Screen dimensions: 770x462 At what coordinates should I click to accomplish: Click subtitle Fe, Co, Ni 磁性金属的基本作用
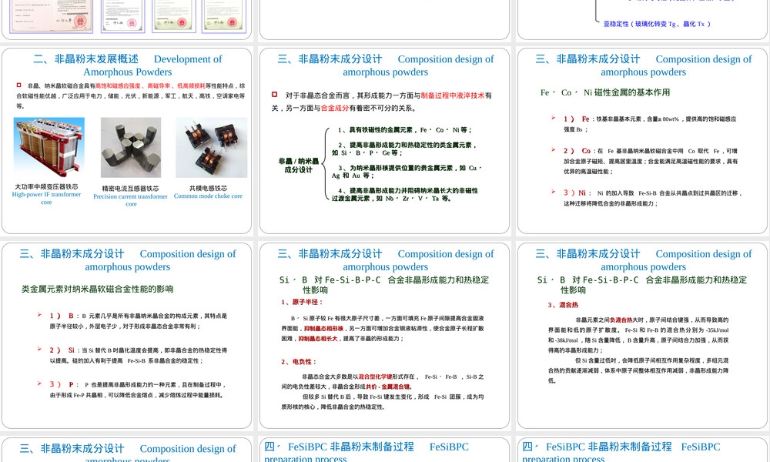coord(605,92)
